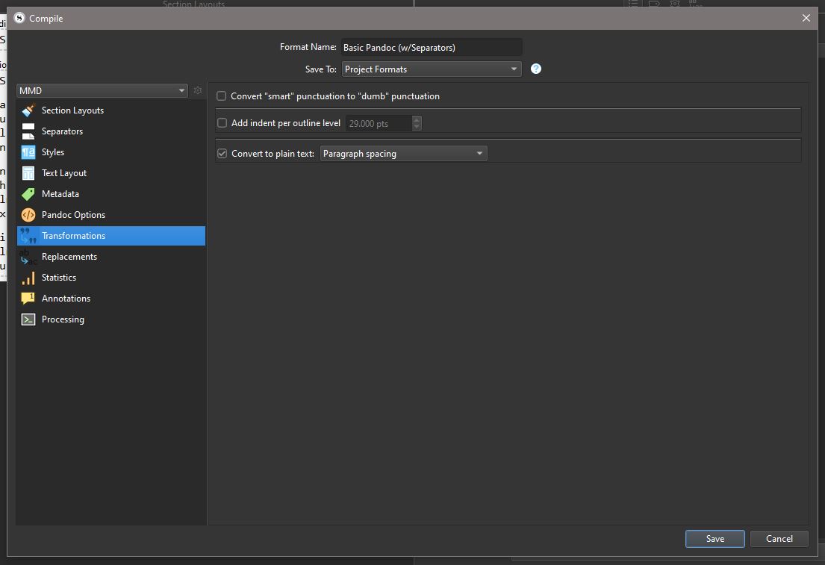Enable smart to dumb punctuation conversion

[222, 96]
